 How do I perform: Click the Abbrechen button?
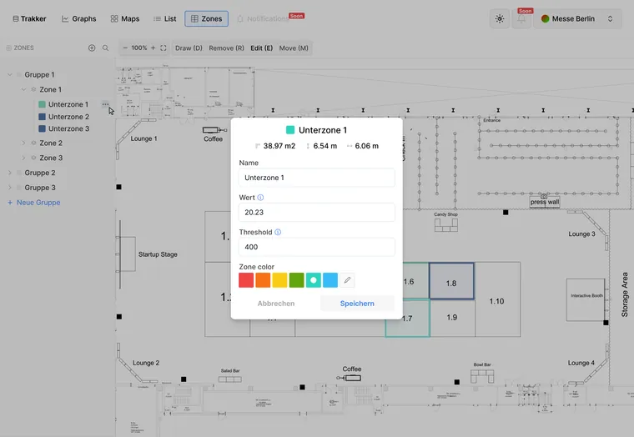pos(276,304)
